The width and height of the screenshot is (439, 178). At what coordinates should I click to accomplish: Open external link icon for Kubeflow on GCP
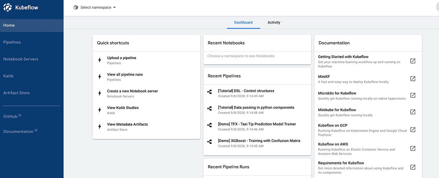pyautogui.click(x=413, y=130)
